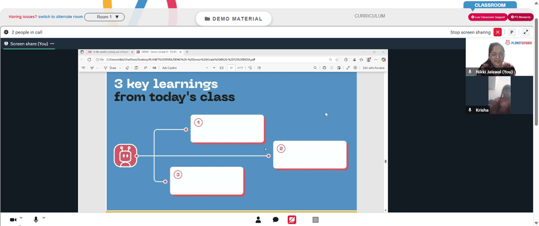The height and width of the screenshot is (226, 539).
Task: Select Krisha's video tile
Action: coord(499,95)
